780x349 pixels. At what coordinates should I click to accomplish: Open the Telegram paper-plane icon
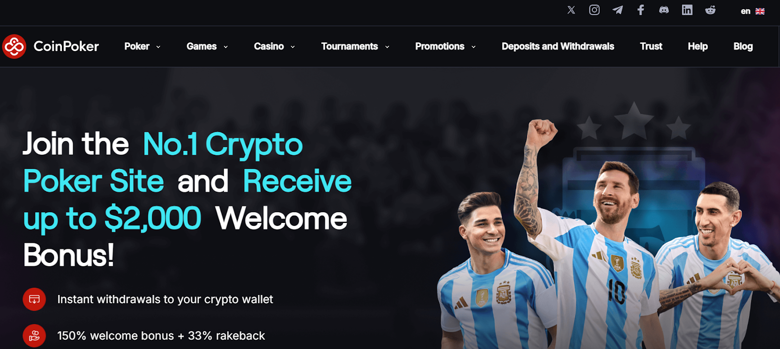[x=618, y=10]
